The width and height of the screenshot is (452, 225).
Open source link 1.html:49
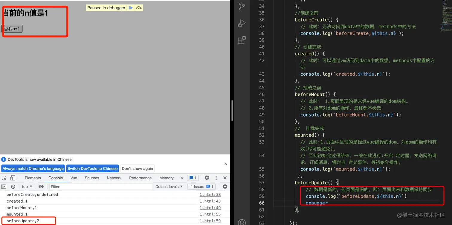pos(210,208)
